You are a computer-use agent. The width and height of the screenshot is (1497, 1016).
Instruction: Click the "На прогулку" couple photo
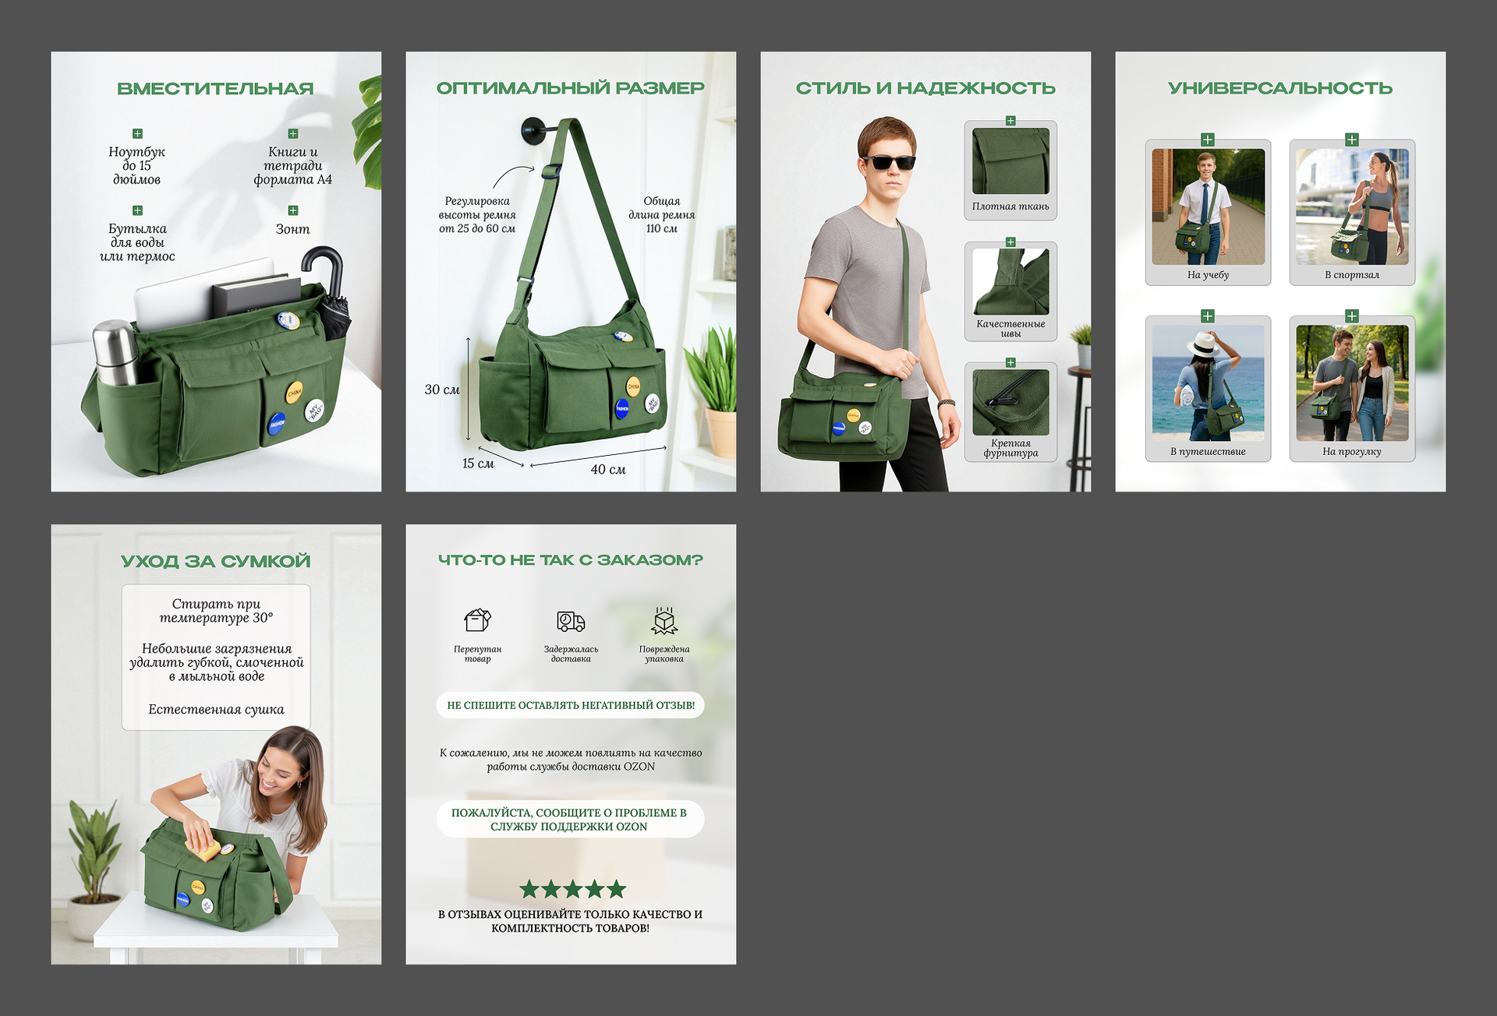pos(1352,383)
